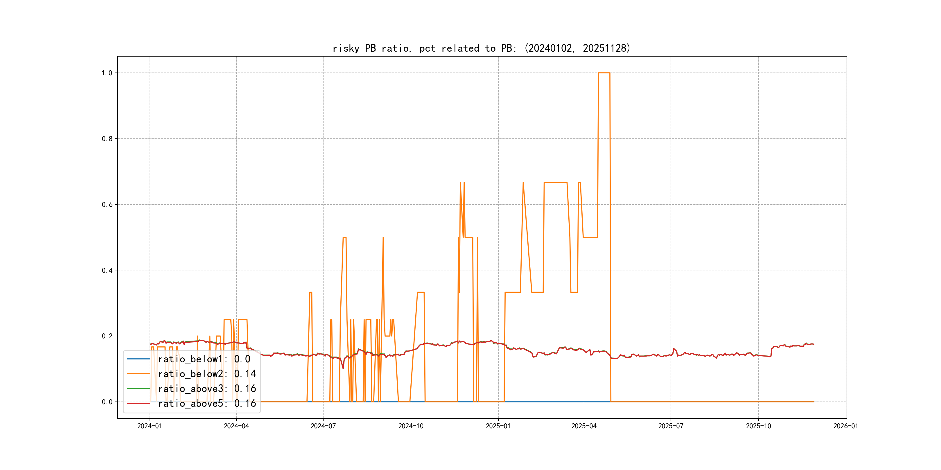The width and height of the screenshot is (941, 470).
Task: Click the orange plateau at value 1.0
Action: (604, 73)
